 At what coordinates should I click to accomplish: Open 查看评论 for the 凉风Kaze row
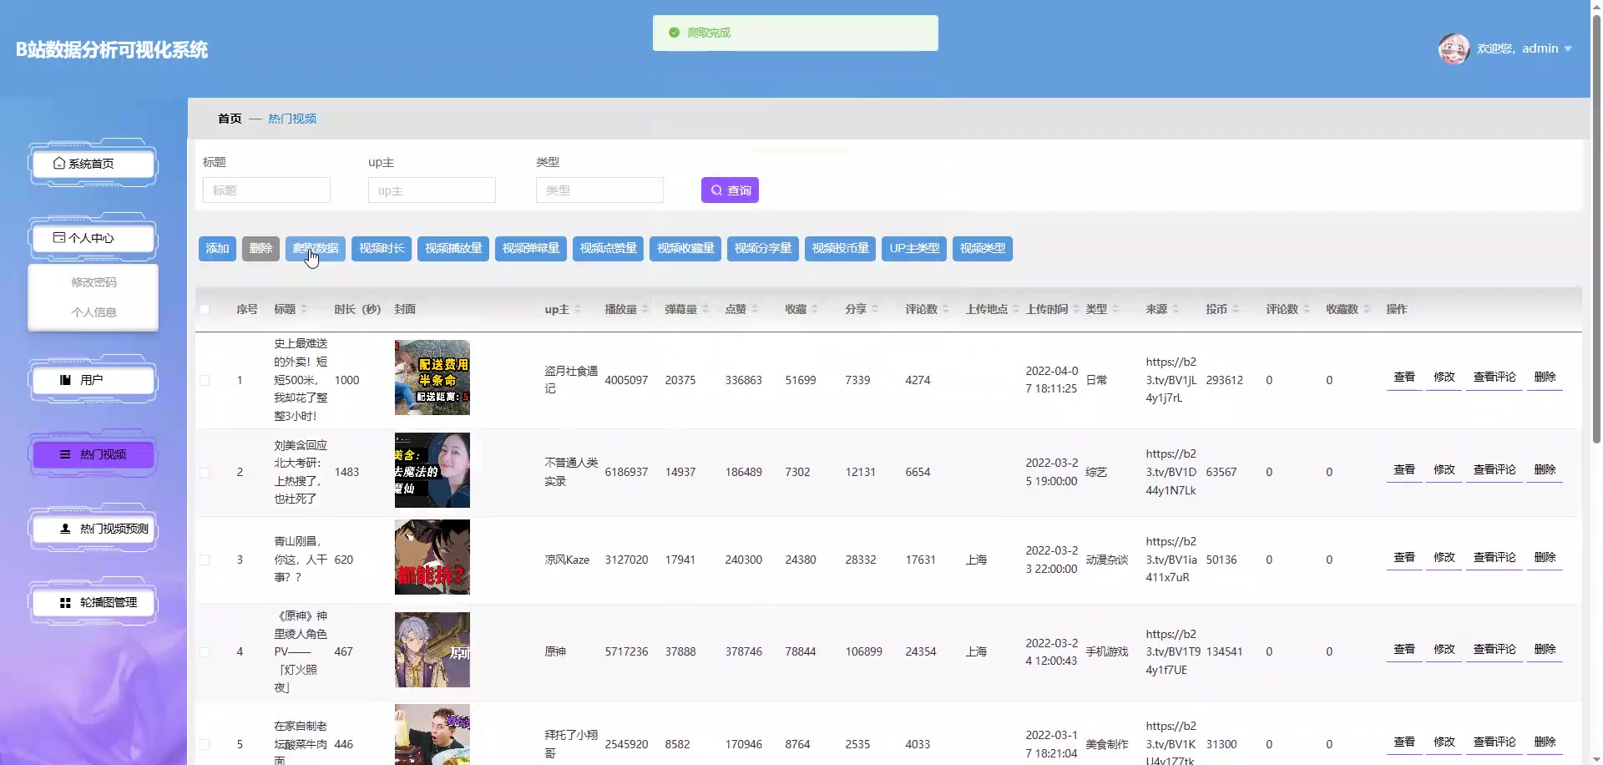pyautogui.click(x=1494, y=558)
